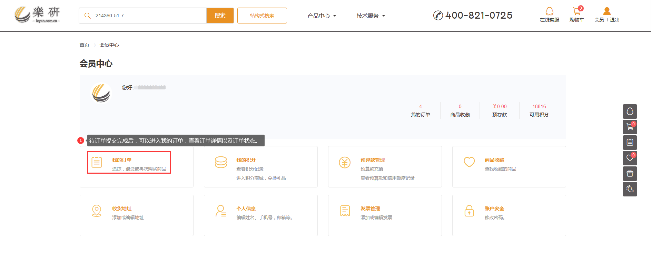Expand the 产品中心 dropdown menu
This screenshot has height=271, width=651.
[x=321, y=16]
